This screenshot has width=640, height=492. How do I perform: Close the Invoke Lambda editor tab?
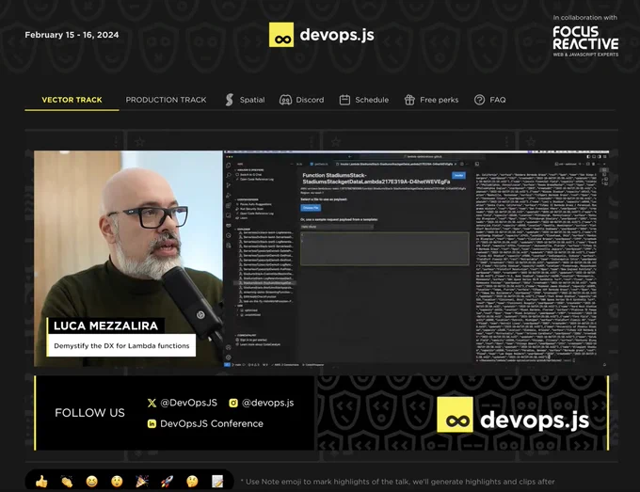pyautogui.click(x=456, y=164)
